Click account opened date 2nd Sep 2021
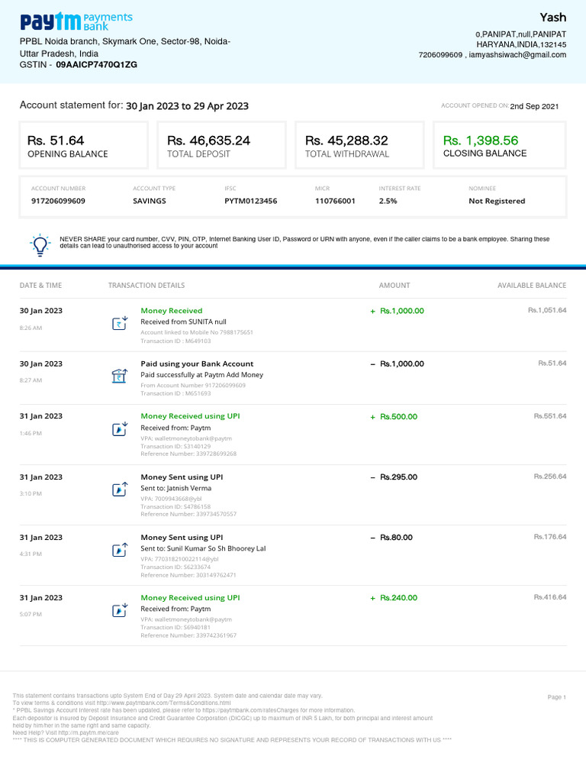 click(x=534, y=106)
